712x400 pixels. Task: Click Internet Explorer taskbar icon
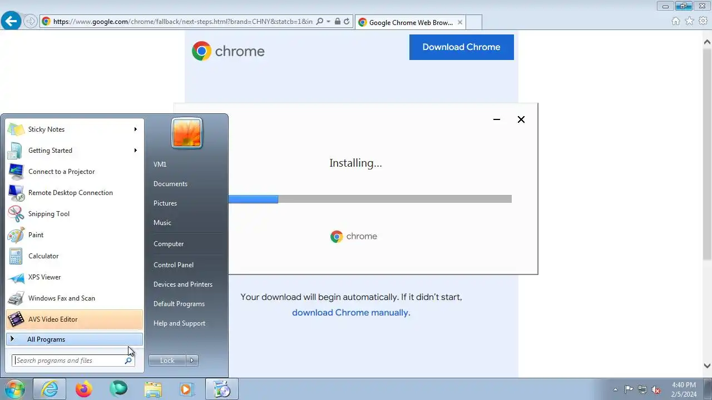click(50, 389)
